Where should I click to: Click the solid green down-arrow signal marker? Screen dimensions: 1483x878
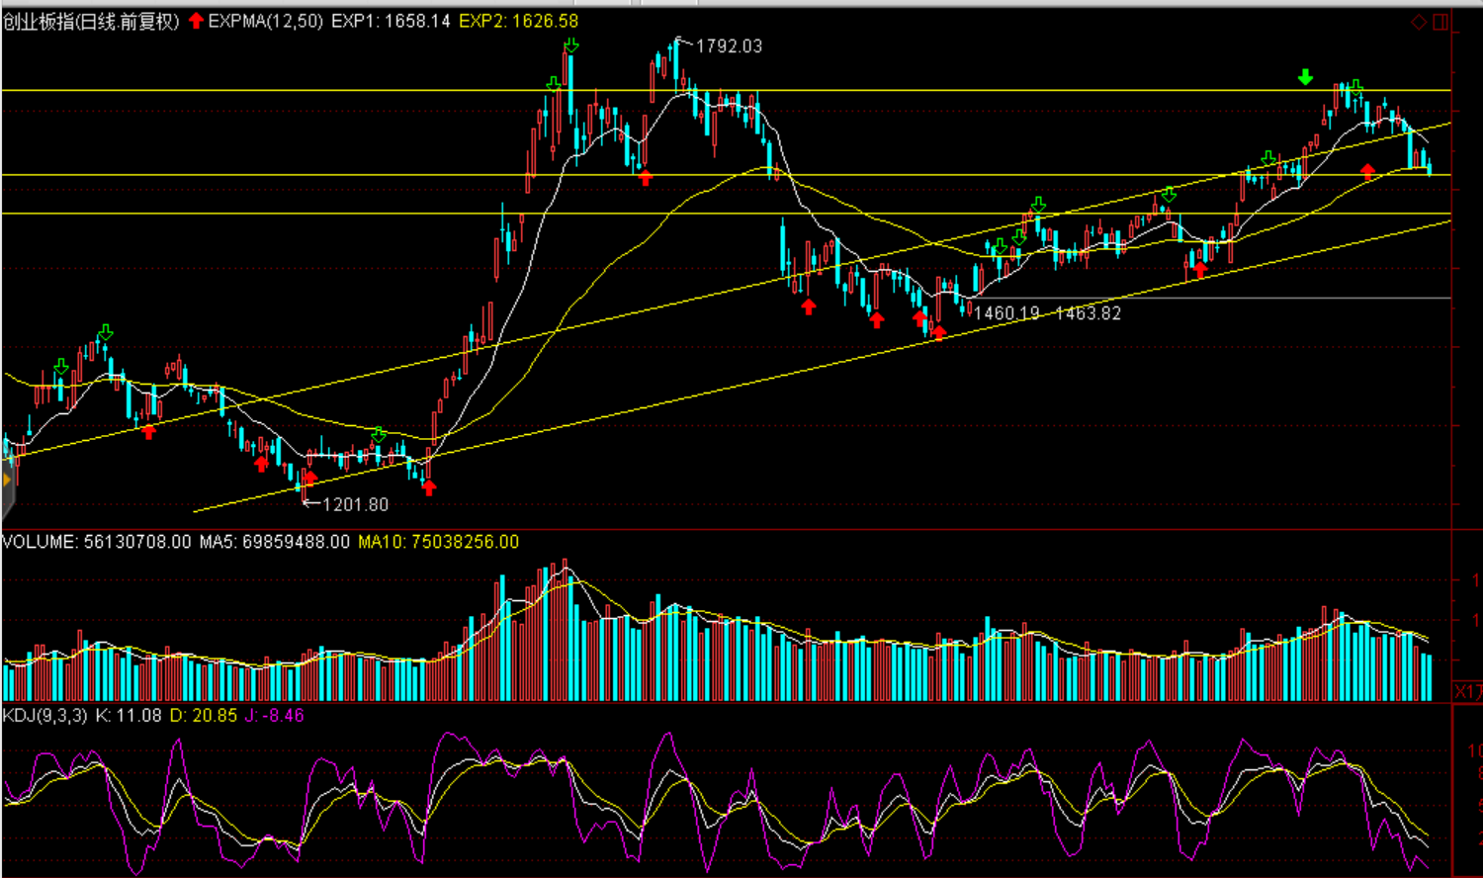coord(1306,77)
